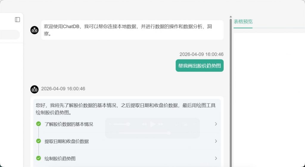Click the step label 绘制股价趋势图
The height and width of the screenshot is (167, 305).
(x=60, y=158)
